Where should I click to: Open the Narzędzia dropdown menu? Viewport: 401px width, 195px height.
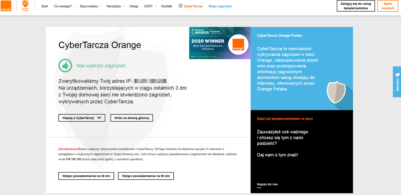pyautogui.click(x=115, y=6)
